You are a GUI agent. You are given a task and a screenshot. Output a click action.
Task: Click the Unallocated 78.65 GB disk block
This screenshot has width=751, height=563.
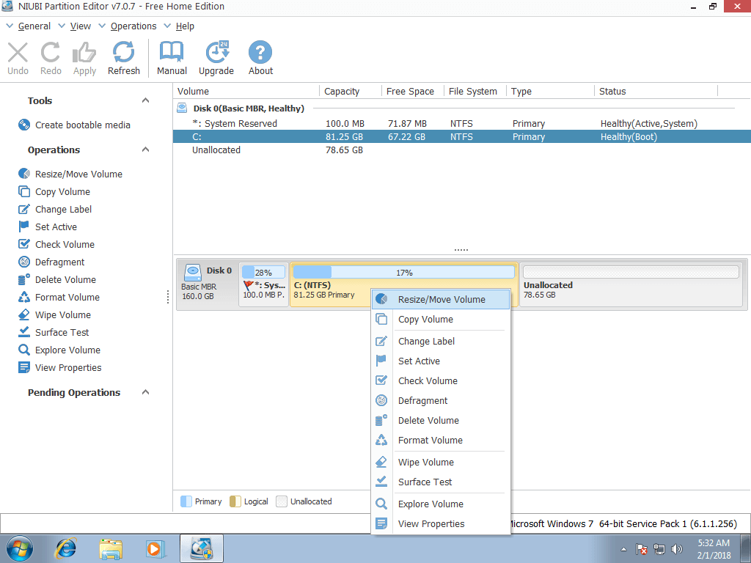pyautogui.click(x=631, y=285)
